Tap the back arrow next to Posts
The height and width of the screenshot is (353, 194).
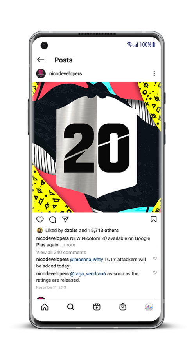[40, 60]
